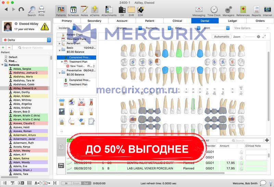Select the extraction procedure icon
Screen dimensions: 274x187
(82, 102)
